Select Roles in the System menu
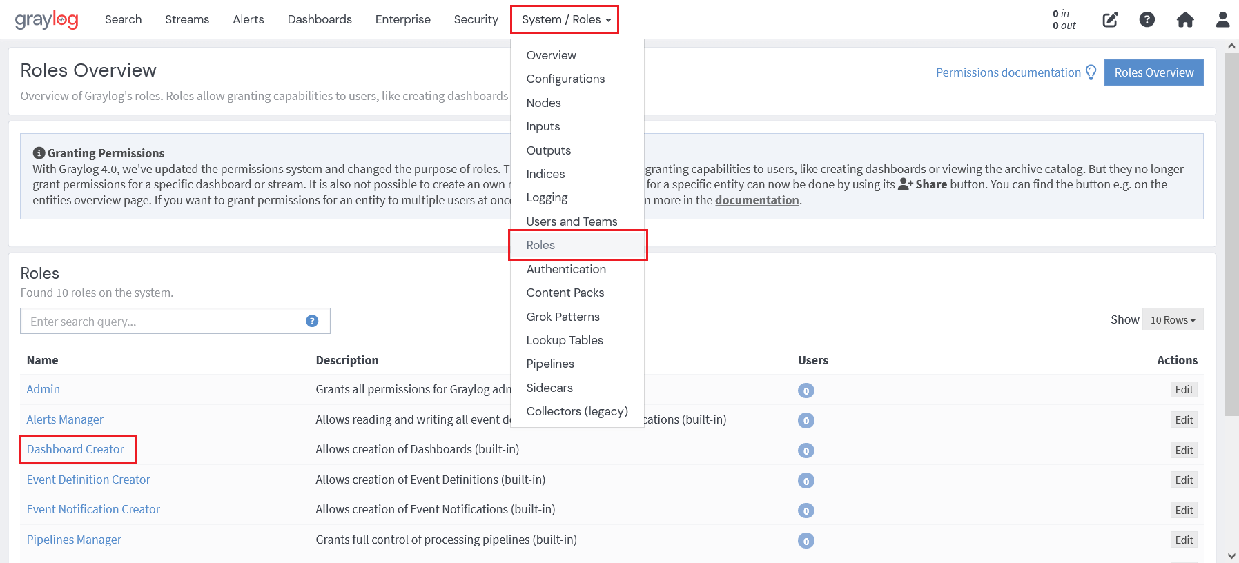The width and height of the screenshot is (1239, 563). click(577, 245)
